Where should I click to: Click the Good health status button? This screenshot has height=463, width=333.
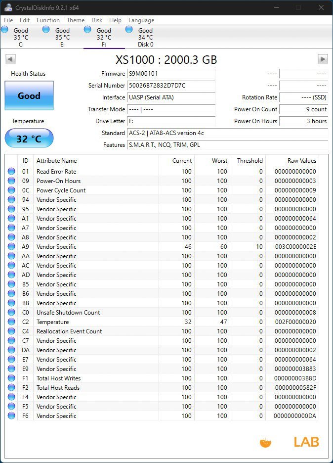point(29,95)
